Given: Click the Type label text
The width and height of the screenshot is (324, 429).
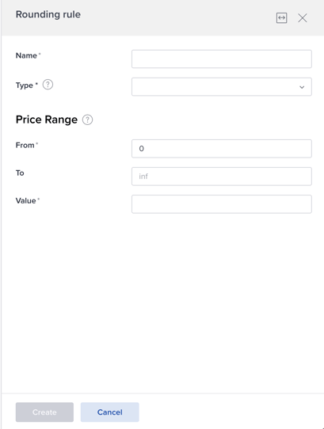Looking at the screenshot, I should click(25, 85).
